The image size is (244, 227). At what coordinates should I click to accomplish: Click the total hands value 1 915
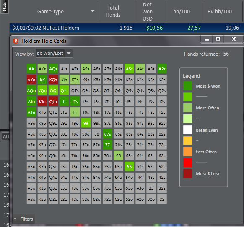126,28
